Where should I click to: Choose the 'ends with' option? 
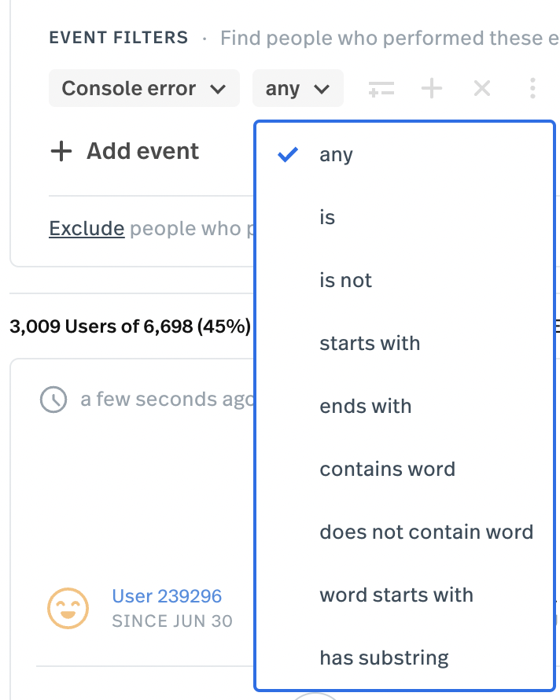click(404, 407)
